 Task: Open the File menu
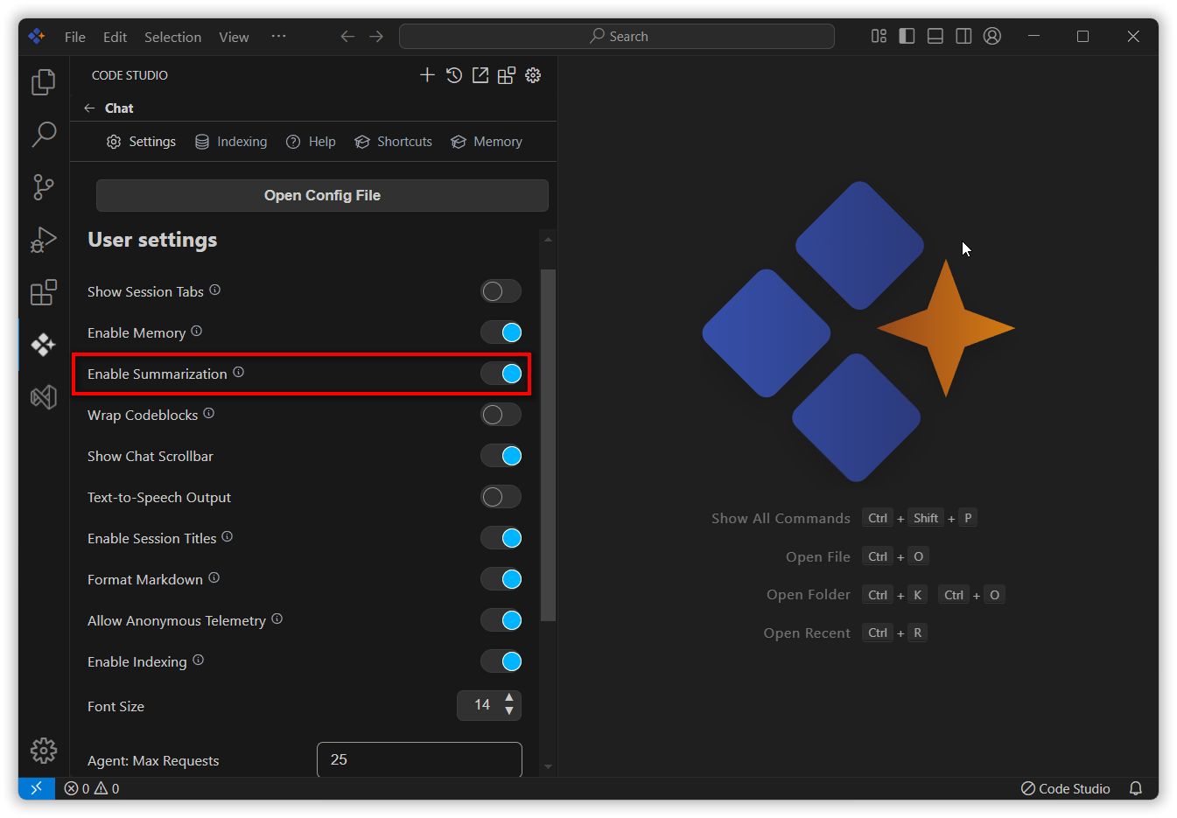75,37
